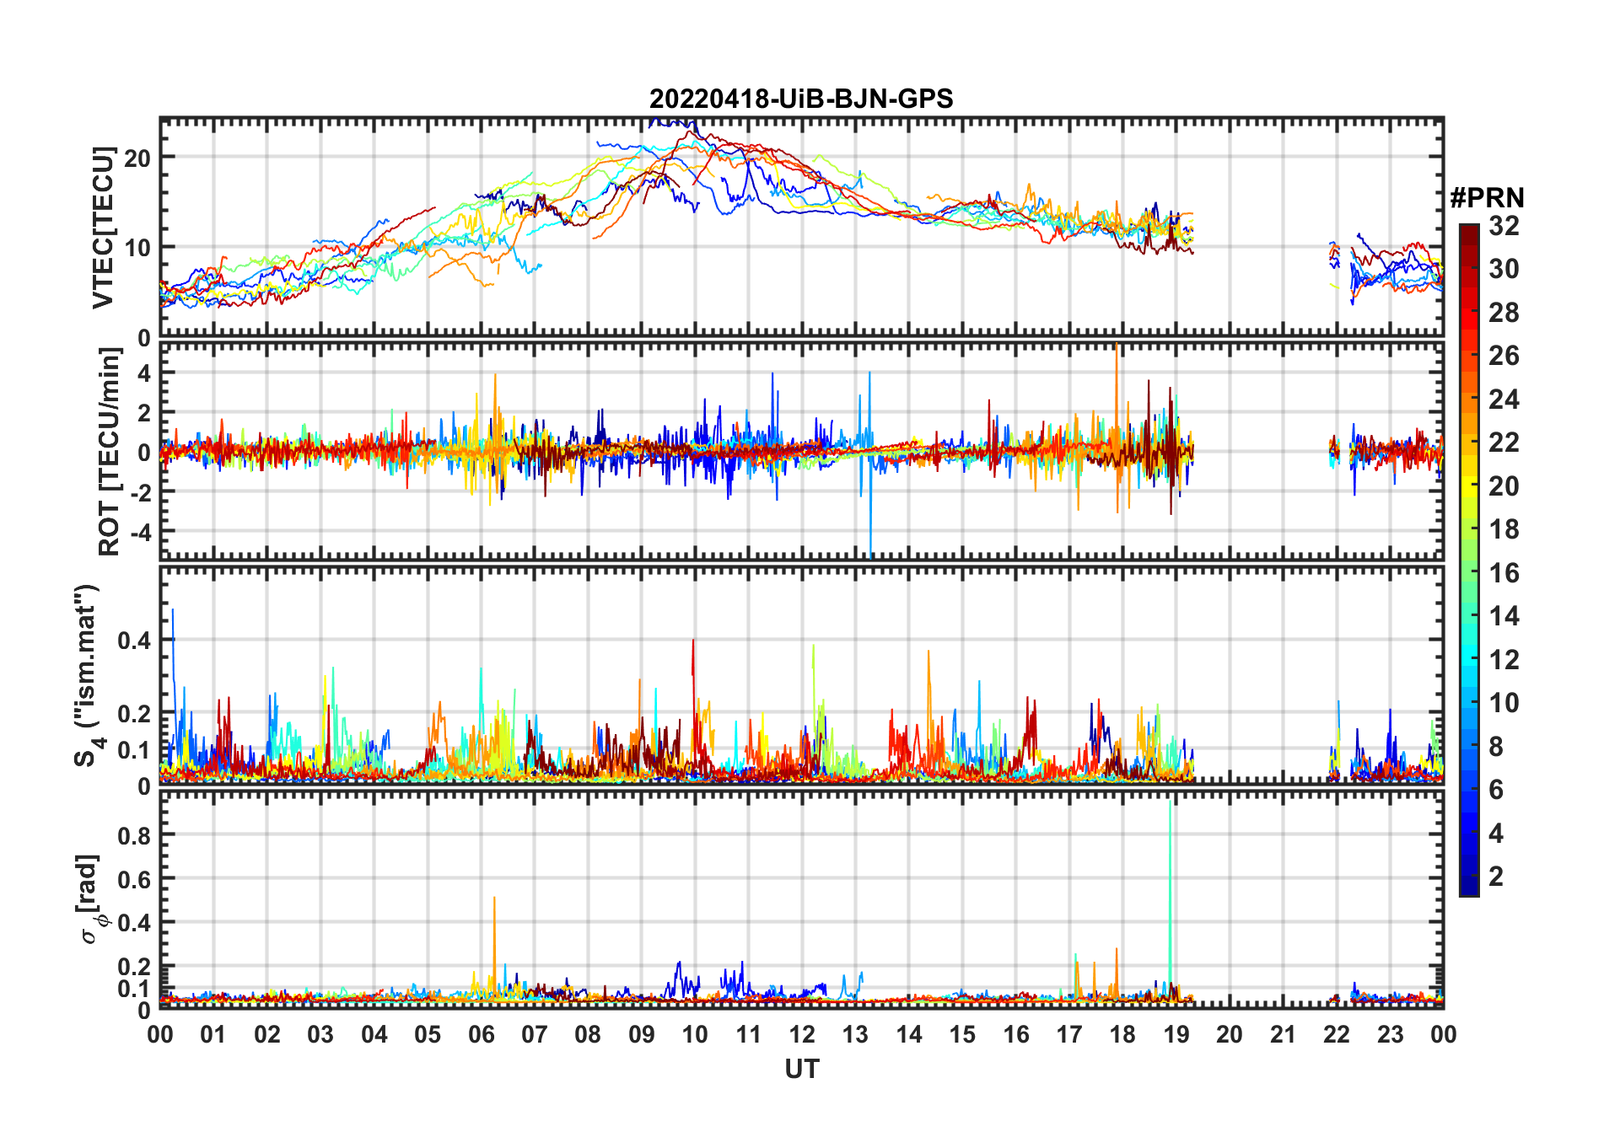Click the "21" UT axis tick label
1604x1121 pixels.
point(1284,1034)
